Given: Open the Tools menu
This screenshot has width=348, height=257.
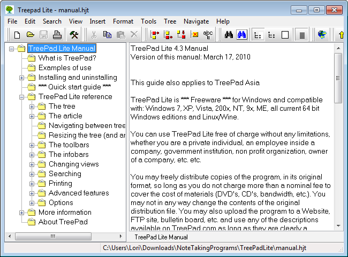Looking at the screenshot, I should [148, 21].
